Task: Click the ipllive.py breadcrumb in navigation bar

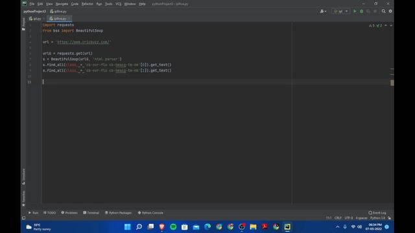Action: point(58,12)
